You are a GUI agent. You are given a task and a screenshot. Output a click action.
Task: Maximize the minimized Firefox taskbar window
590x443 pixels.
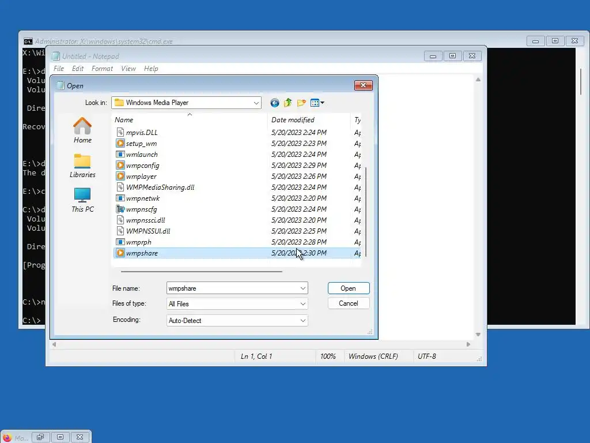(x=60, y=437)
